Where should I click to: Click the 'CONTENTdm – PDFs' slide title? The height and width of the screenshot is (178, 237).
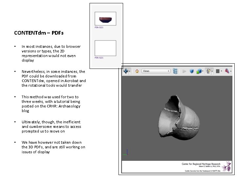[x=39, y=33]
